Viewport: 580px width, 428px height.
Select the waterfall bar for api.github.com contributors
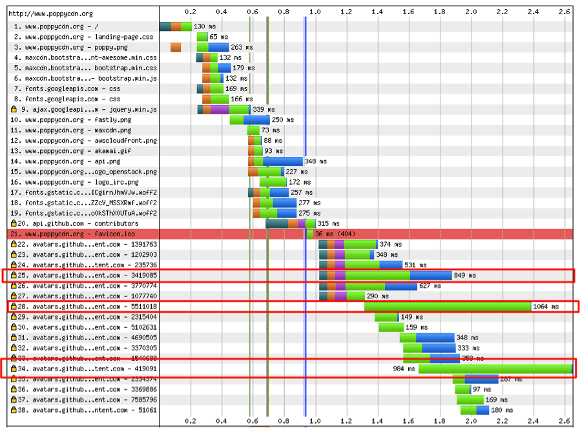click(291, 223)
